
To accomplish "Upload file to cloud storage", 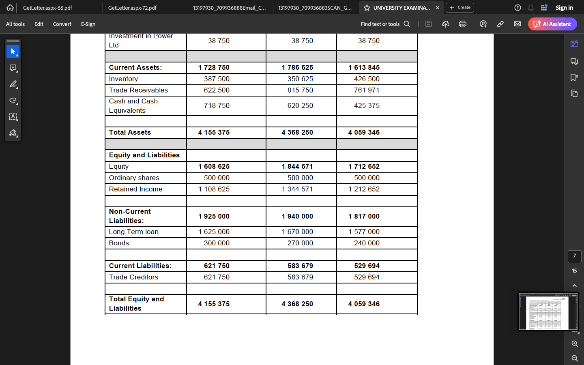I will (x=446, y=24).
